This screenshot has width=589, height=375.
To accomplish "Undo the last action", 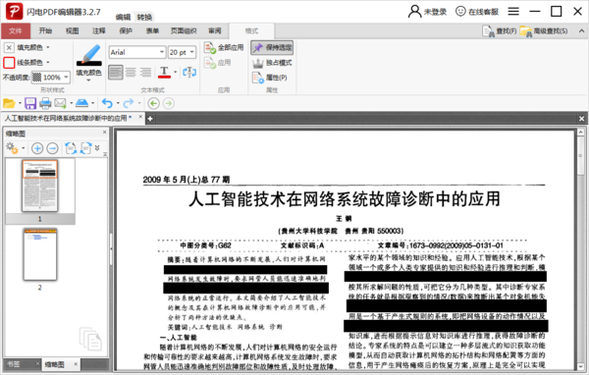I will click(x=107, y=103).
